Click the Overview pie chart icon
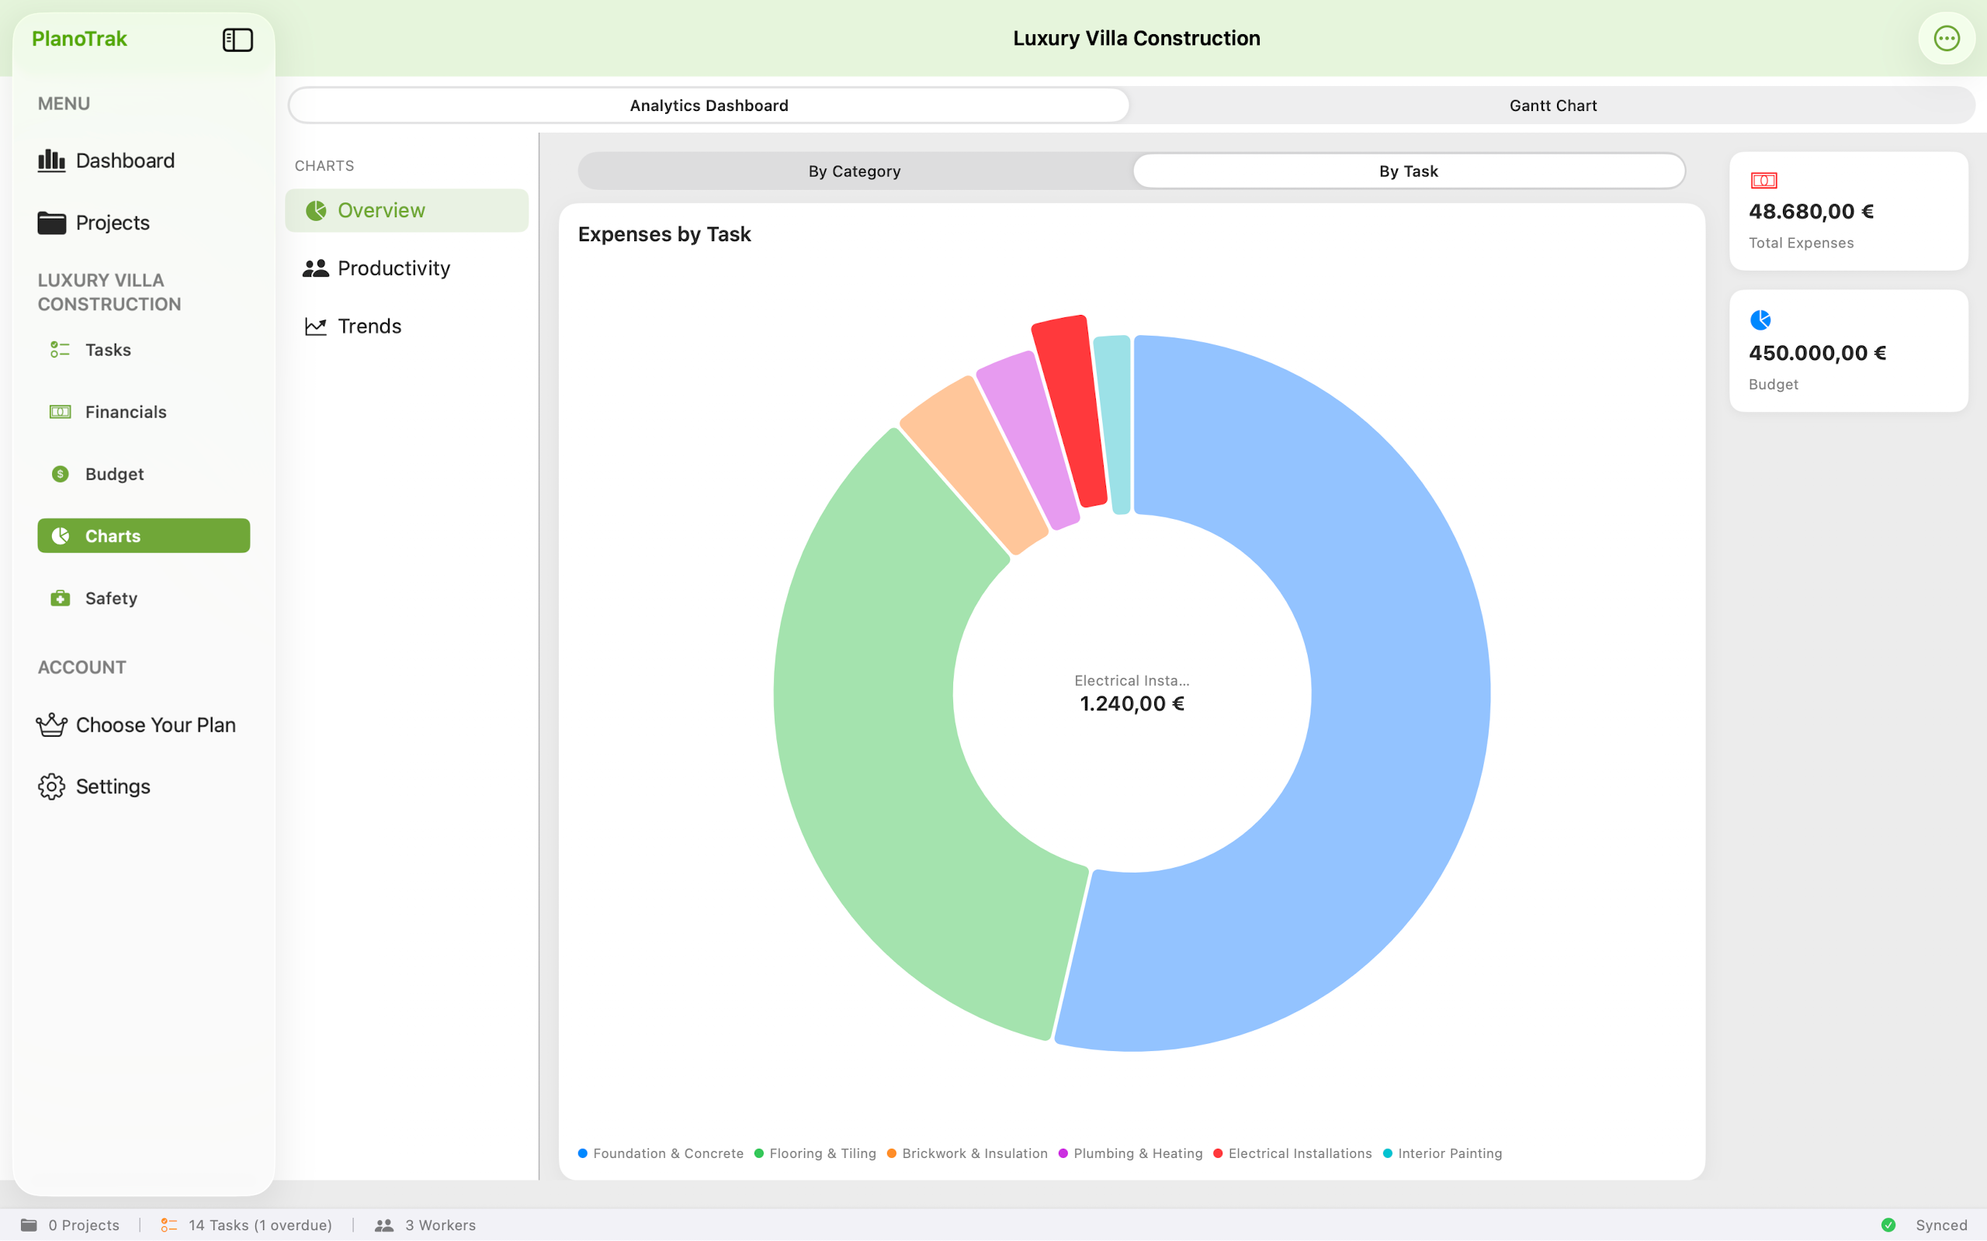The image size is (1987, 1241). click(316, 210)
